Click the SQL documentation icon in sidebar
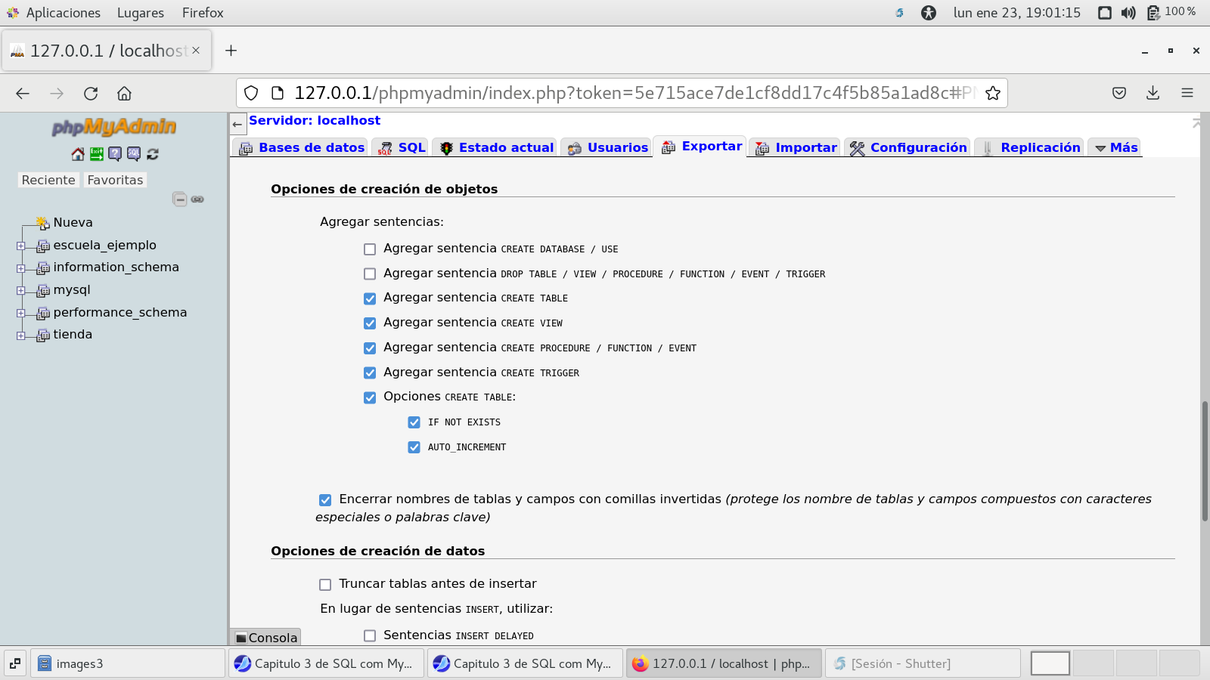This screenshot has width=1210, height=680. [134, 154]
